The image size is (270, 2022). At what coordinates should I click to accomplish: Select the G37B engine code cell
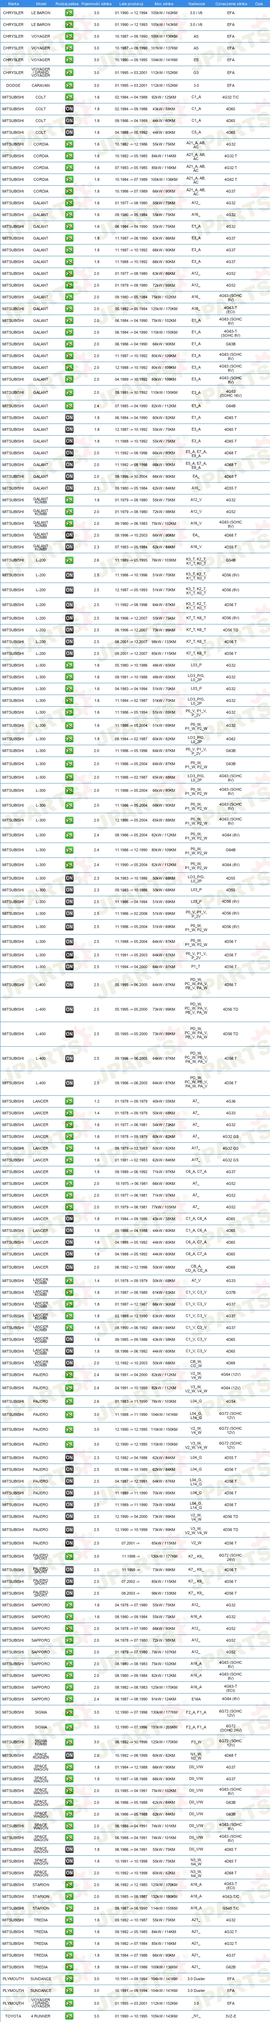coord(231,1292)
